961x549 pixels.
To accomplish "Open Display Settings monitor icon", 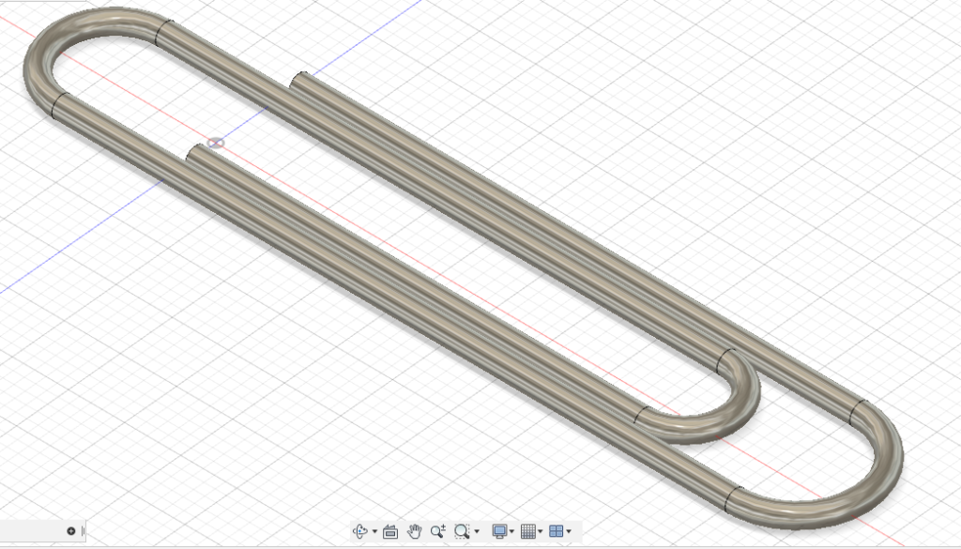I will click(499, 531).
